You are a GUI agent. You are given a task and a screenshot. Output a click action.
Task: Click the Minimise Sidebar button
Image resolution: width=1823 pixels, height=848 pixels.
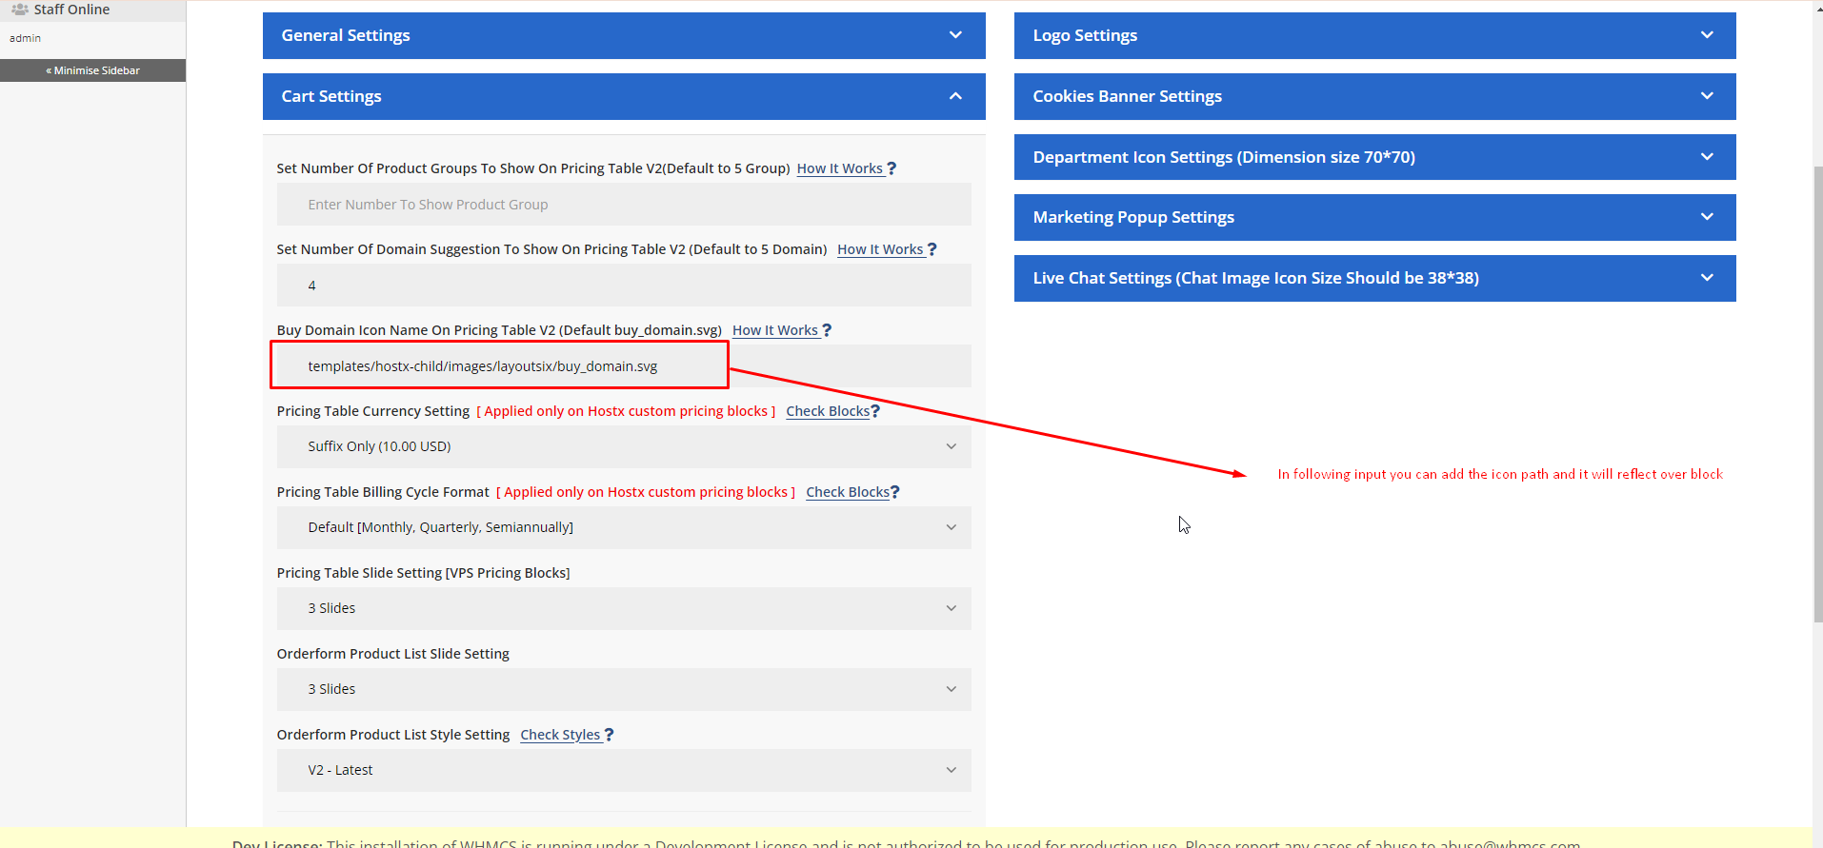92,70
